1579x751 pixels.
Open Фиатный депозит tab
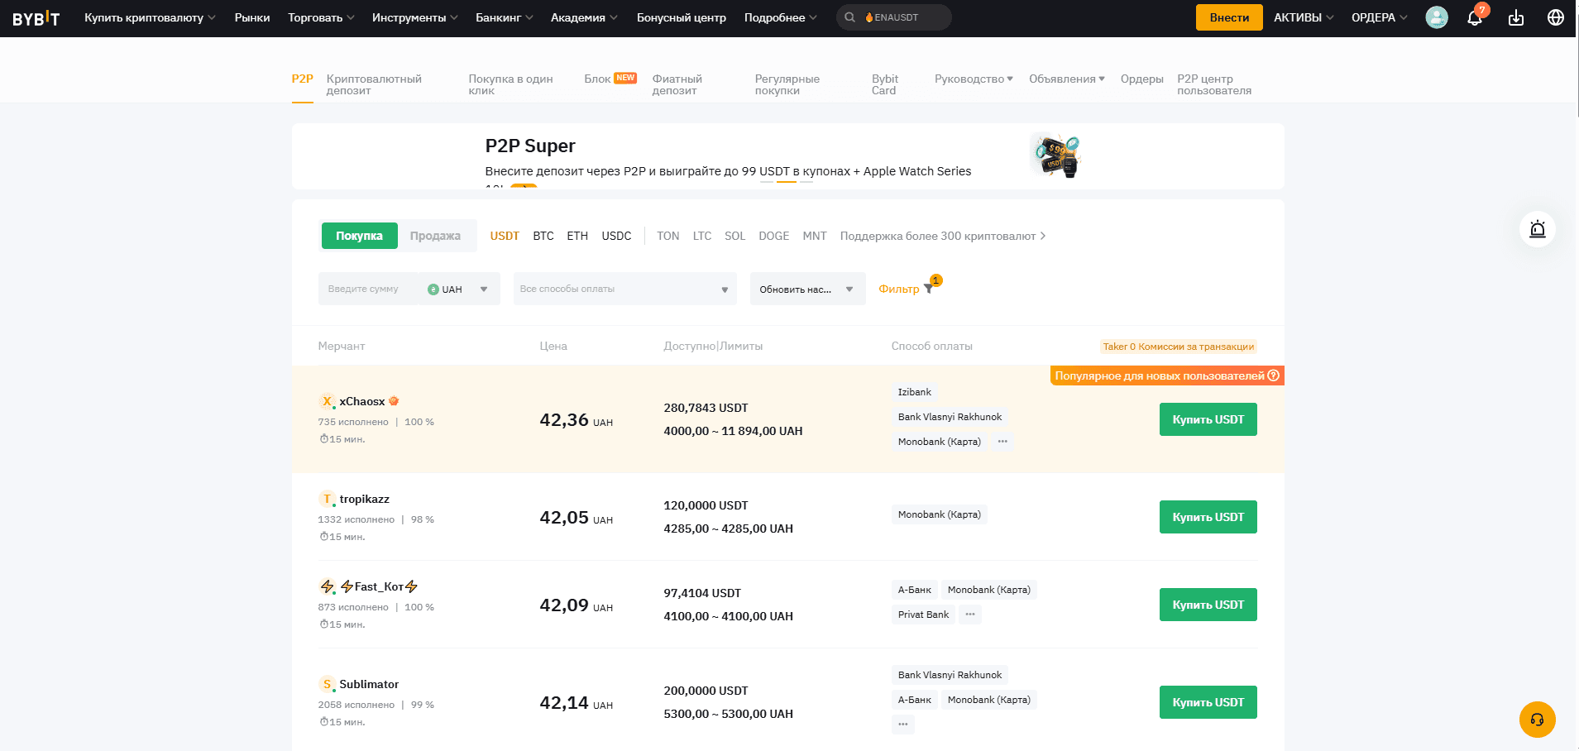[677, 84]
